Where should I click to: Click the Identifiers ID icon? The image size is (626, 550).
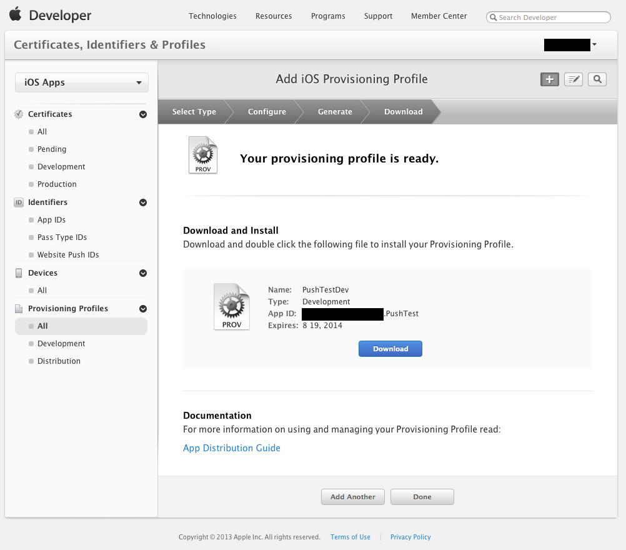click(x=18, y=202)
